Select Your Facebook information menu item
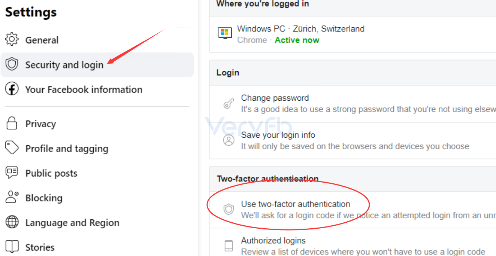This screenshot has width=496, height=256. [97, 89]
